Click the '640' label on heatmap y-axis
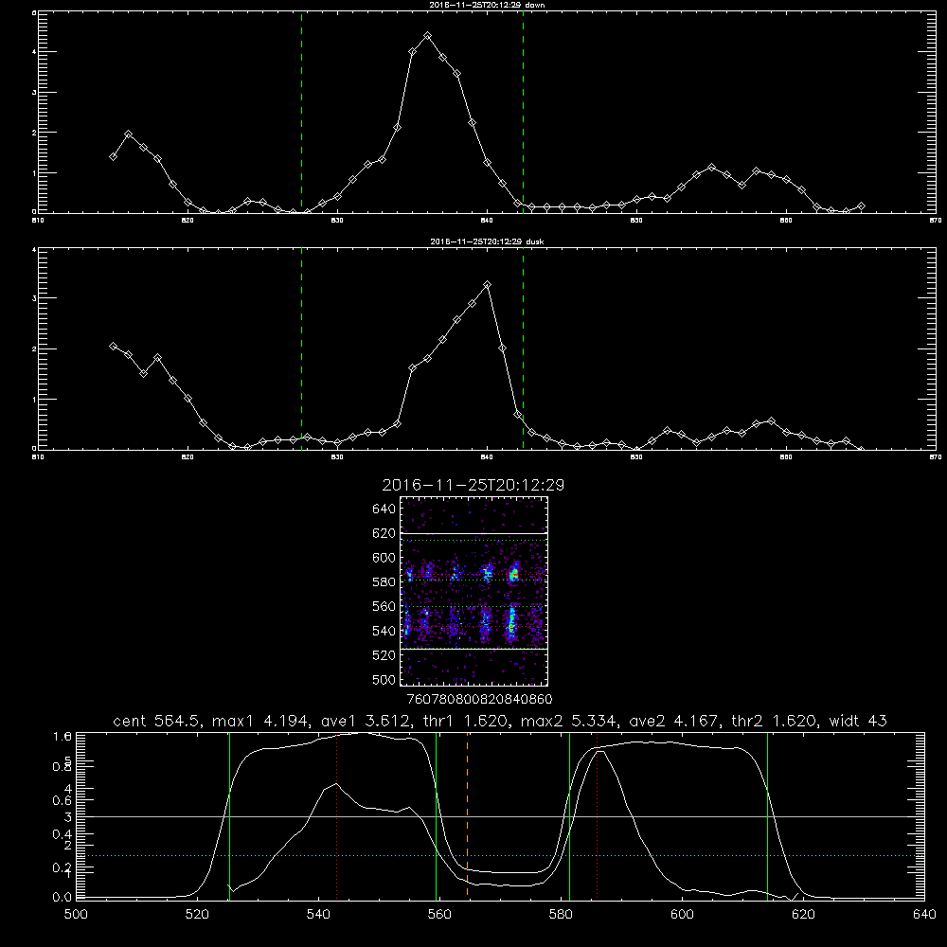 384,509
